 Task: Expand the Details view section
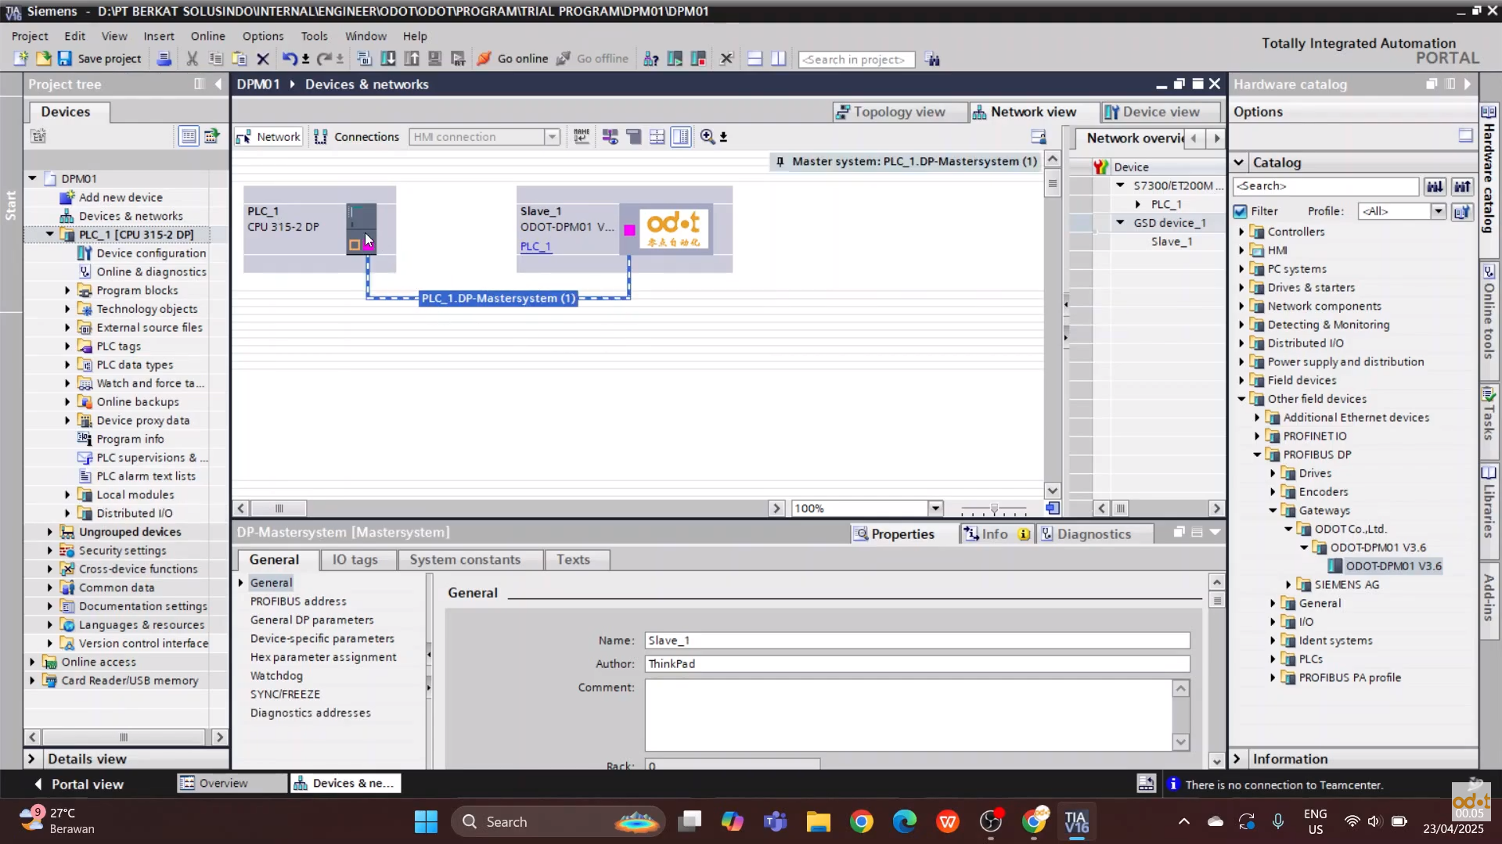31,759
